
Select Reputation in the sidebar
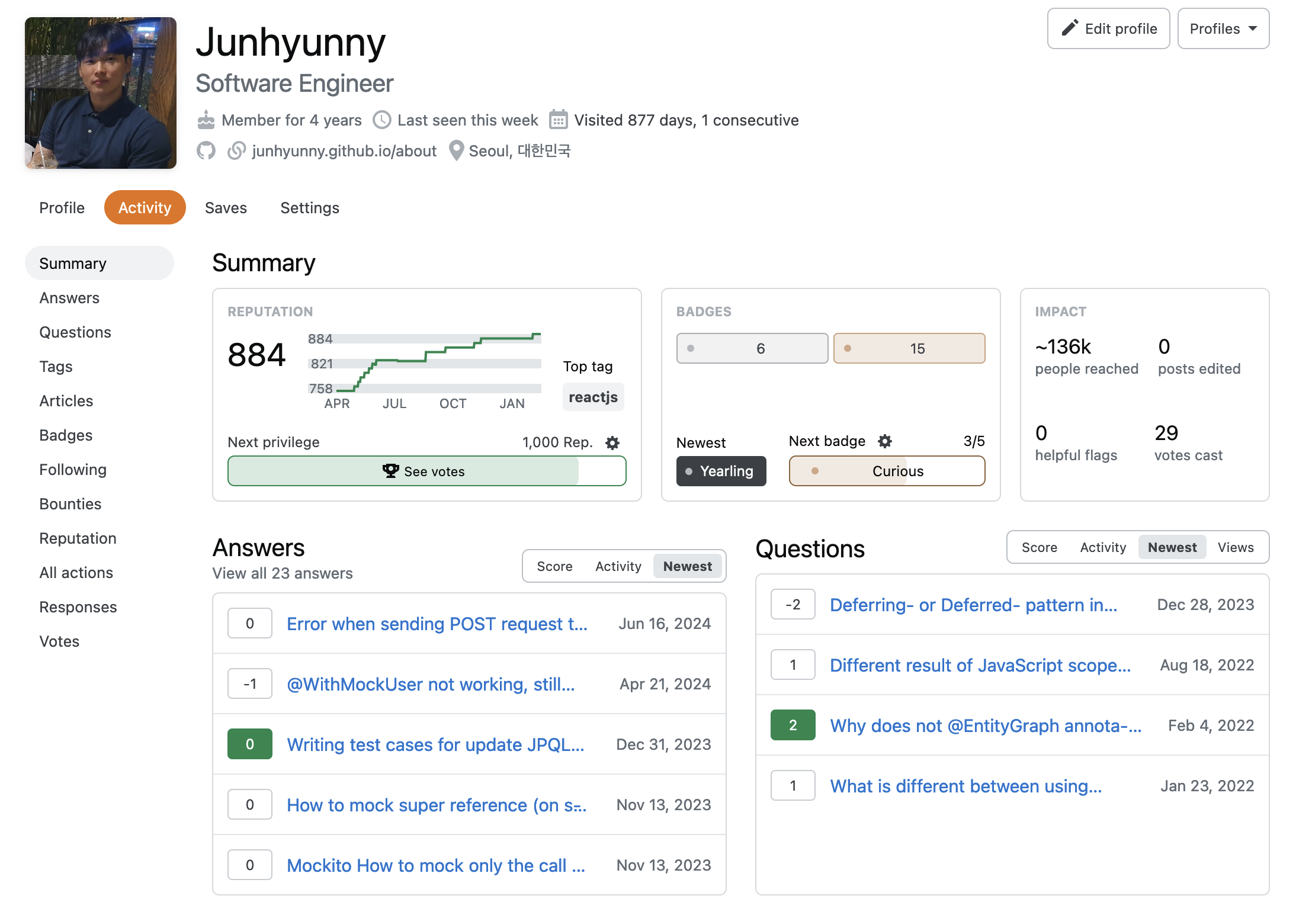tap(78, 538)
